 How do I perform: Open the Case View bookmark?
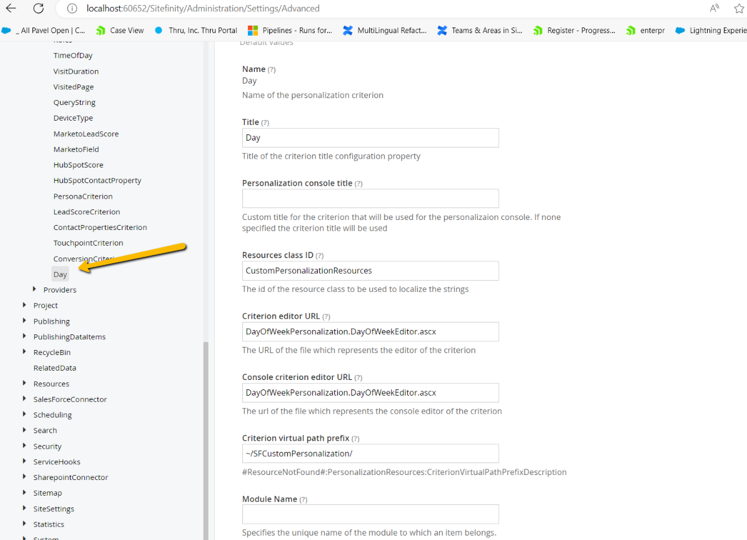(x=120, y=31)
